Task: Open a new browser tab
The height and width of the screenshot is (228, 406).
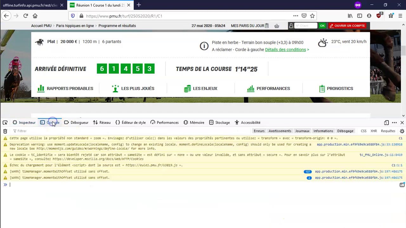Action: [x=139, y=5]
